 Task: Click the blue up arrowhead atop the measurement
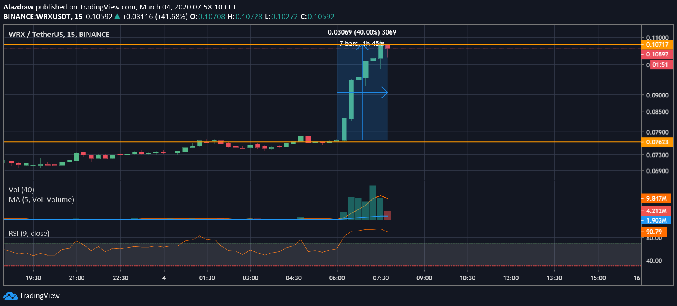tap(362, 46)
